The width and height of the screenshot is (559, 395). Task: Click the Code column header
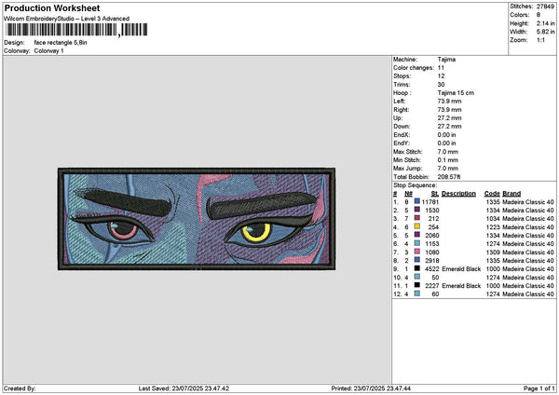tap(492, 193)
